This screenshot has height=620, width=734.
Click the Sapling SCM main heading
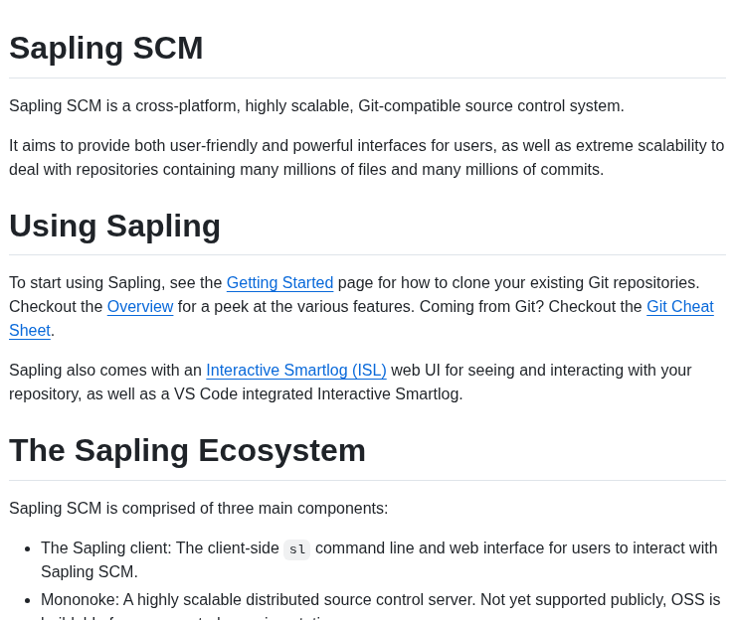coord(106,48)
